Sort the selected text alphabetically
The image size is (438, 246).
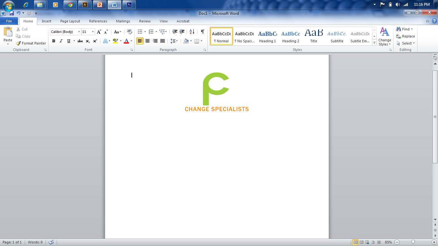pyautogui.click(x=192, y=32)
